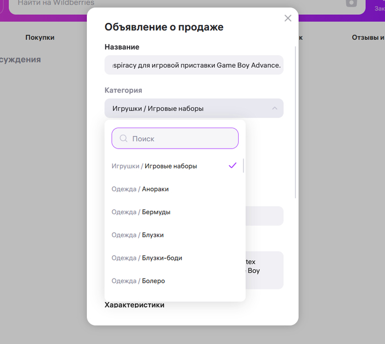Screen dimensions: 385x344
Task: Click the description text box above Характеристики
Action: 264,270
